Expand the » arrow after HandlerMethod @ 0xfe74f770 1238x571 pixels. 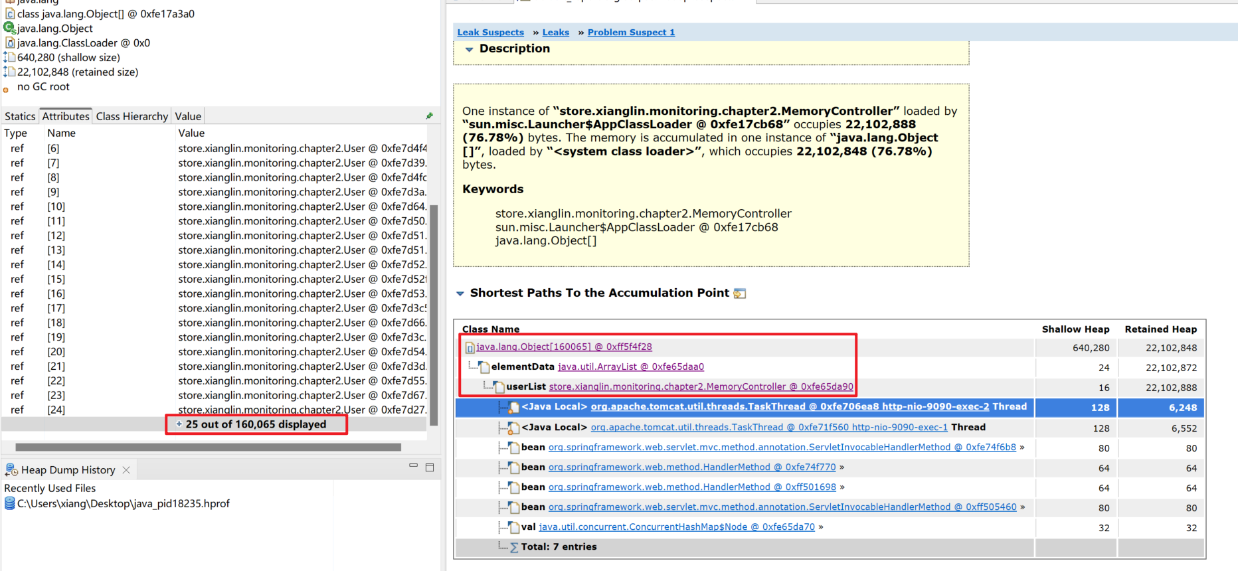(x=842, y=467)
